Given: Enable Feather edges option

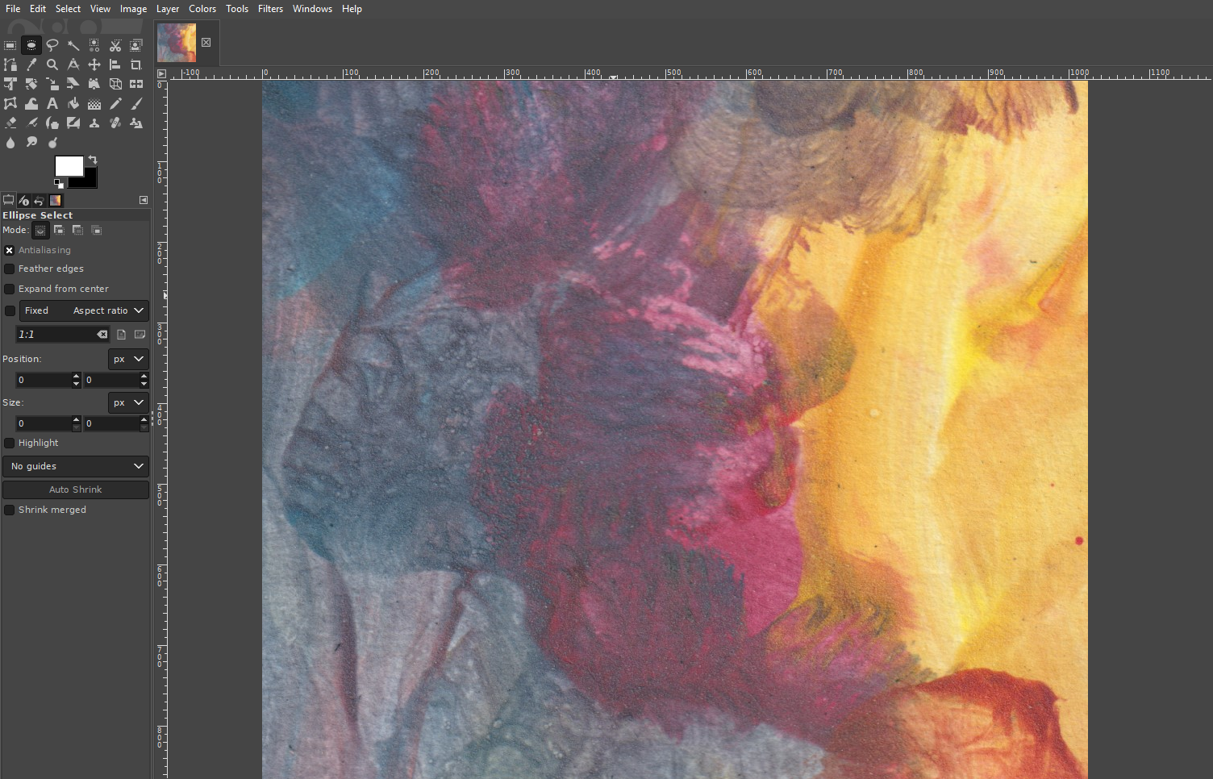Looking at the screenshot, I should [x=10, y=269].
